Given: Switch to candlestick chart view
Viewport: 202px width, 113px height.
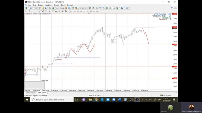Looking at the screenshot, I should click(x=93, y=8).
